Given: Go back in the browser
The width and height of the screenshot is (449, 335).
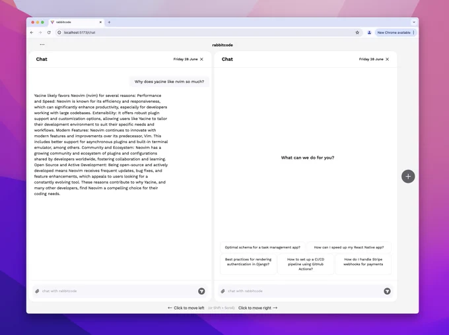Looking at the screenshot, I should 32,32.
